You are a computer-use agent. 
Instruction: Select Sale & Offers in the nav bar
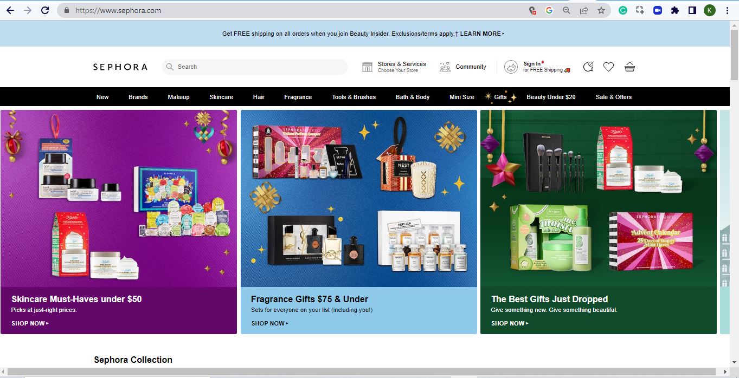click(x=613, y=97)
